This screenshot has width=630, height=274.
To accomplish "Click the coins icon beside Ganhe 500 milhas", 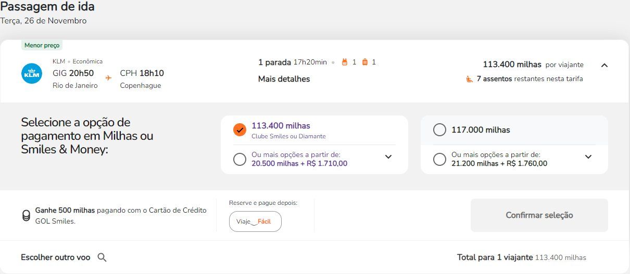I will pyautogui.click(x=26, y=216).
